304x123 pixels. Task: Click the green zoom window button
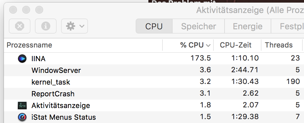click(39, 10)
